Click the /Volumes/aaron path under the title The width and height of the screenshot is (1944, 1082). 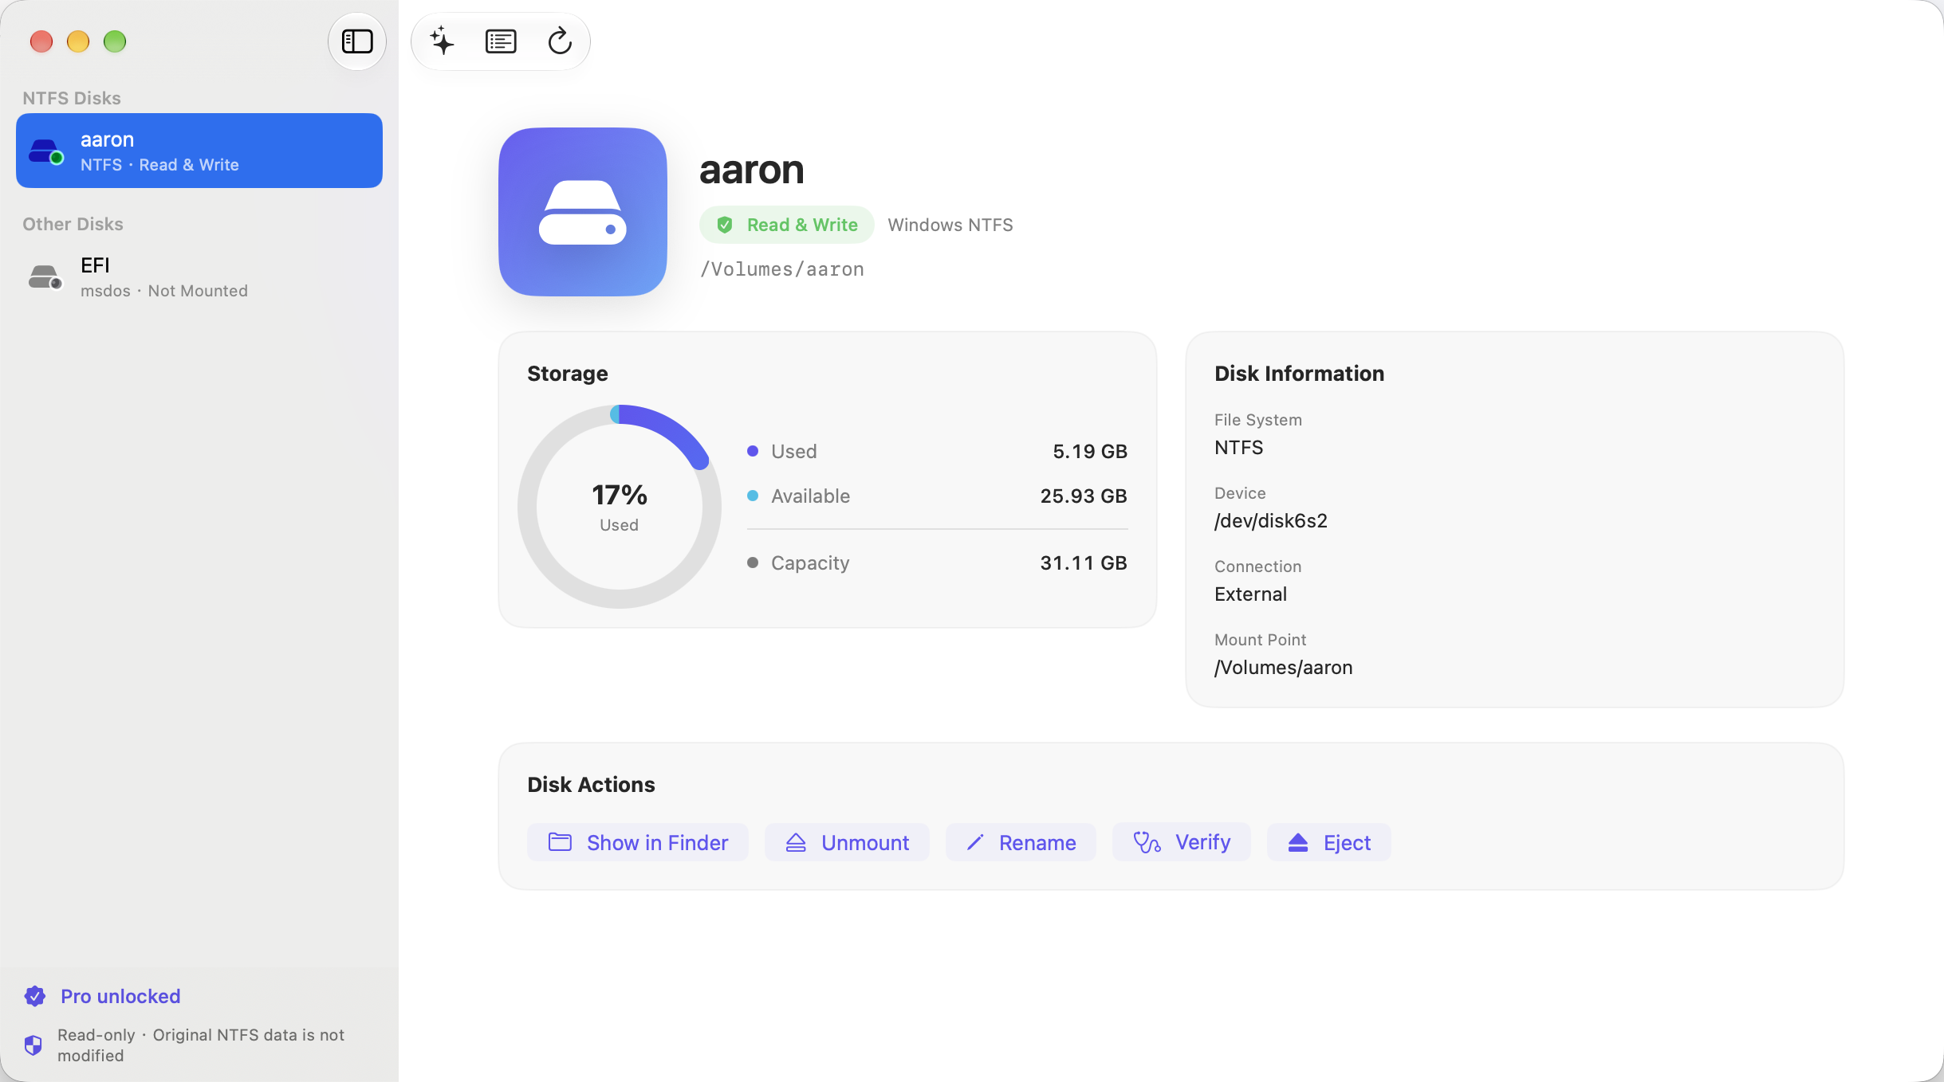click(x=782, y=269)
